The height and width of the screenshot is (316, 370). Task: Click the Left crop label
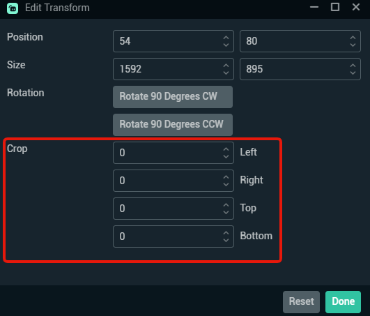249,152
